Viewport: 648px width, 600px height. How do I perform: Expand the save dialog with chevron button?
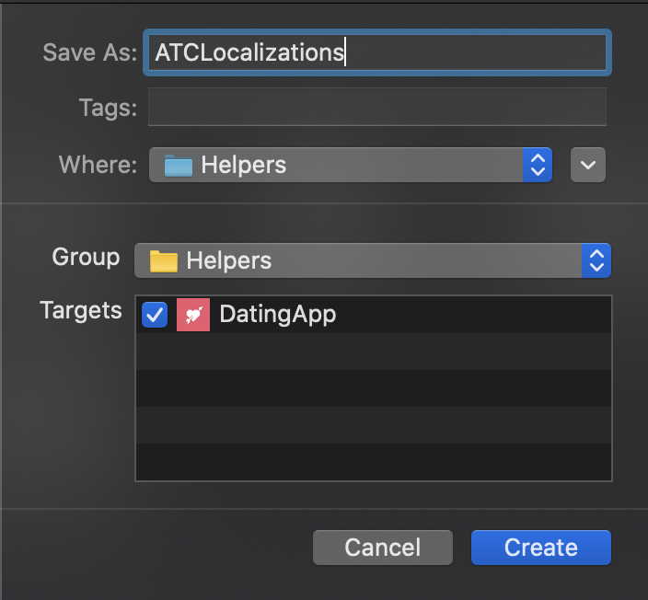click(x=587, y=165)
